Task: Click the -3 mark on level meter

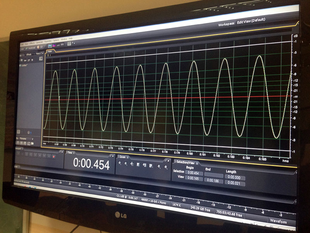Action: point(281,215)
